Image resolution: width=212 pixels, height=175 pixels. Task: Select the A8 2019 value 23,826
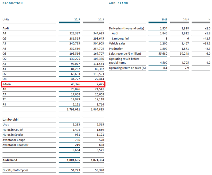click(75, 89)
